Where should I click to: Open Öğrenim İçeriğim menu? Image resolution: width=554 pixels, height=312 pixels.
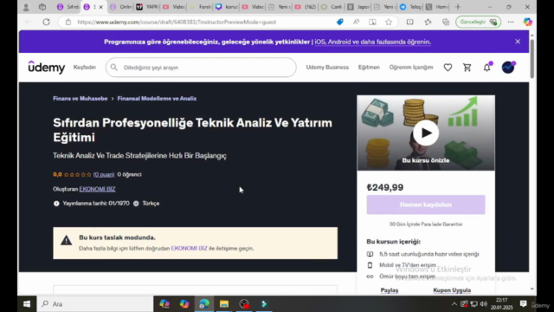[411, 68]
